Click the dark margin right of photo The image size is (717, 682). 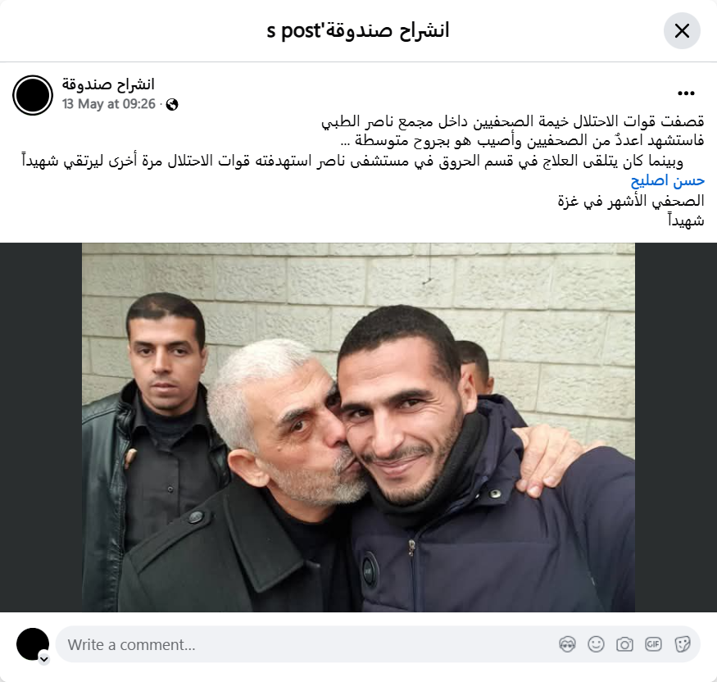[676, 427]
